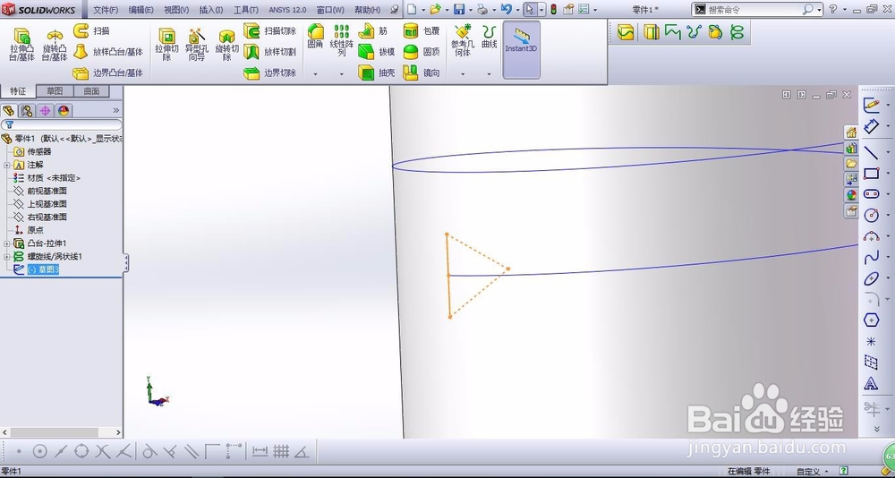Viewport: 895px width, 478px height.
Task: Select the Rib tool (筋)
Action: (x=373, y=30)
